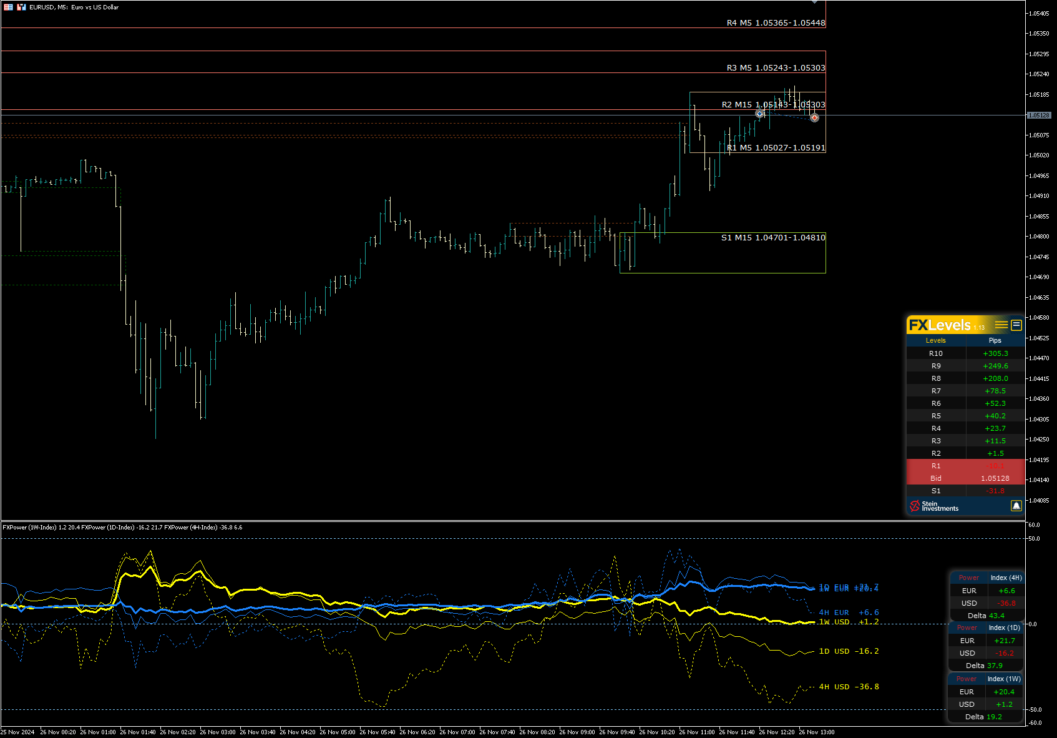Click the Index (4H) panel header

1006,578
